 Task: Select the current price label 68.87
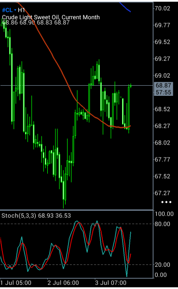coord(163,86)
